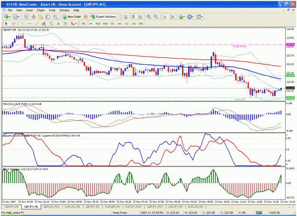Select the crosshair tool
Viewport: 297px width, 216px height.
point(13,24)
